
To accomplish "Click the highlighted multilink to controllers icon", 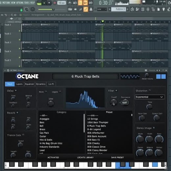I will (x=86, y=10).
